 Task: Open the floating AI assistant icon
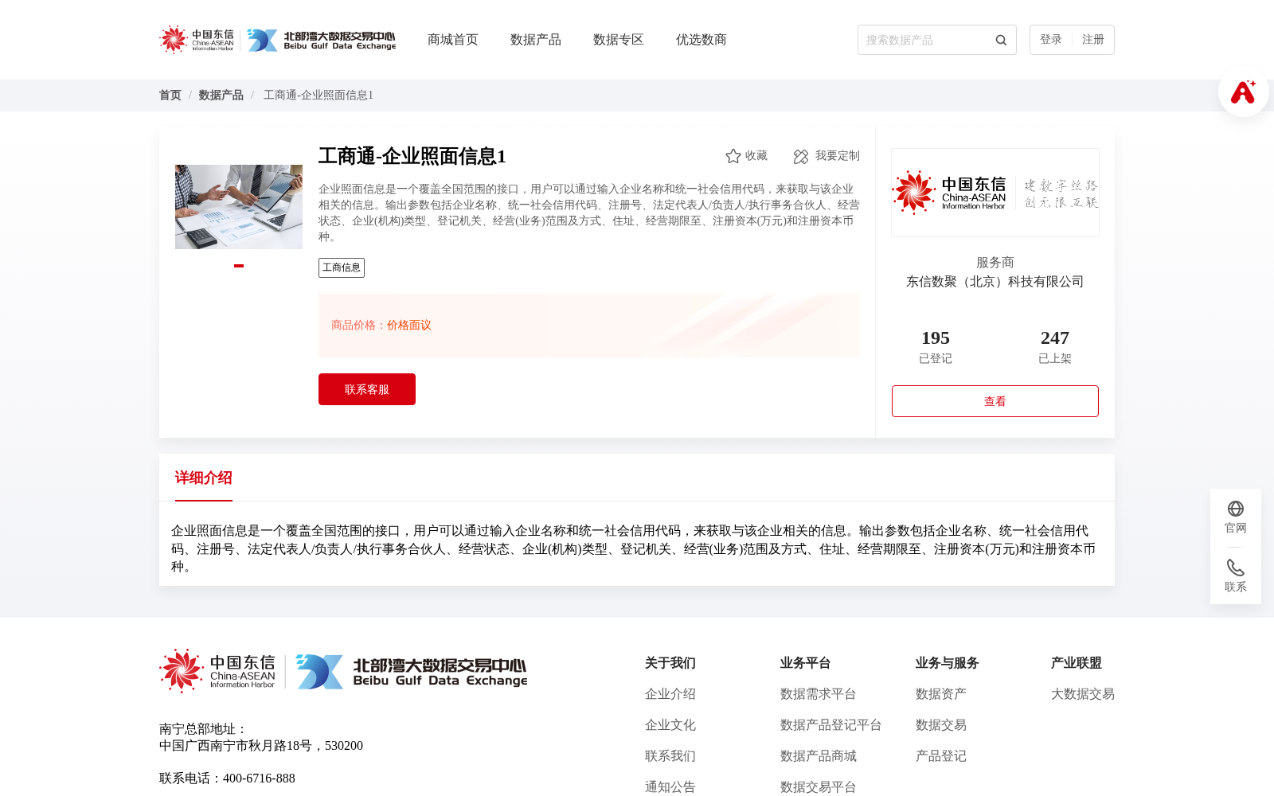pyautogui.click(x=1243, y=92)
